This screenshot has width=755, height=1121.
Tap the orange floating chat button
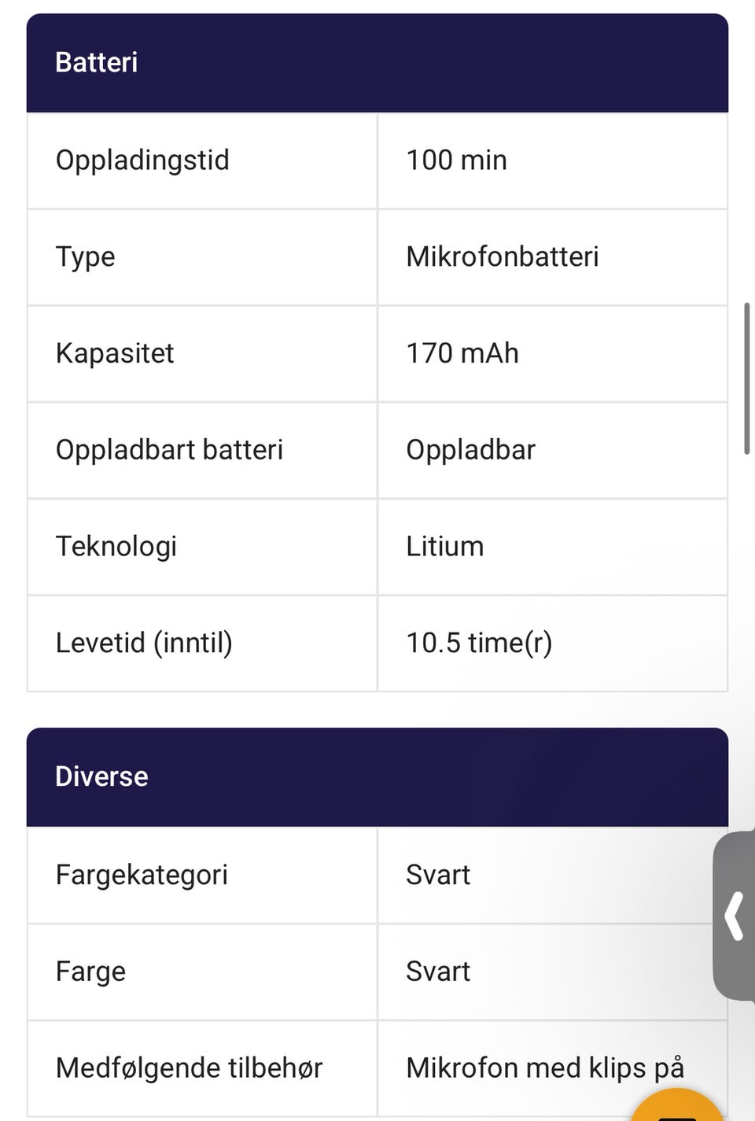click(676, 1108)
